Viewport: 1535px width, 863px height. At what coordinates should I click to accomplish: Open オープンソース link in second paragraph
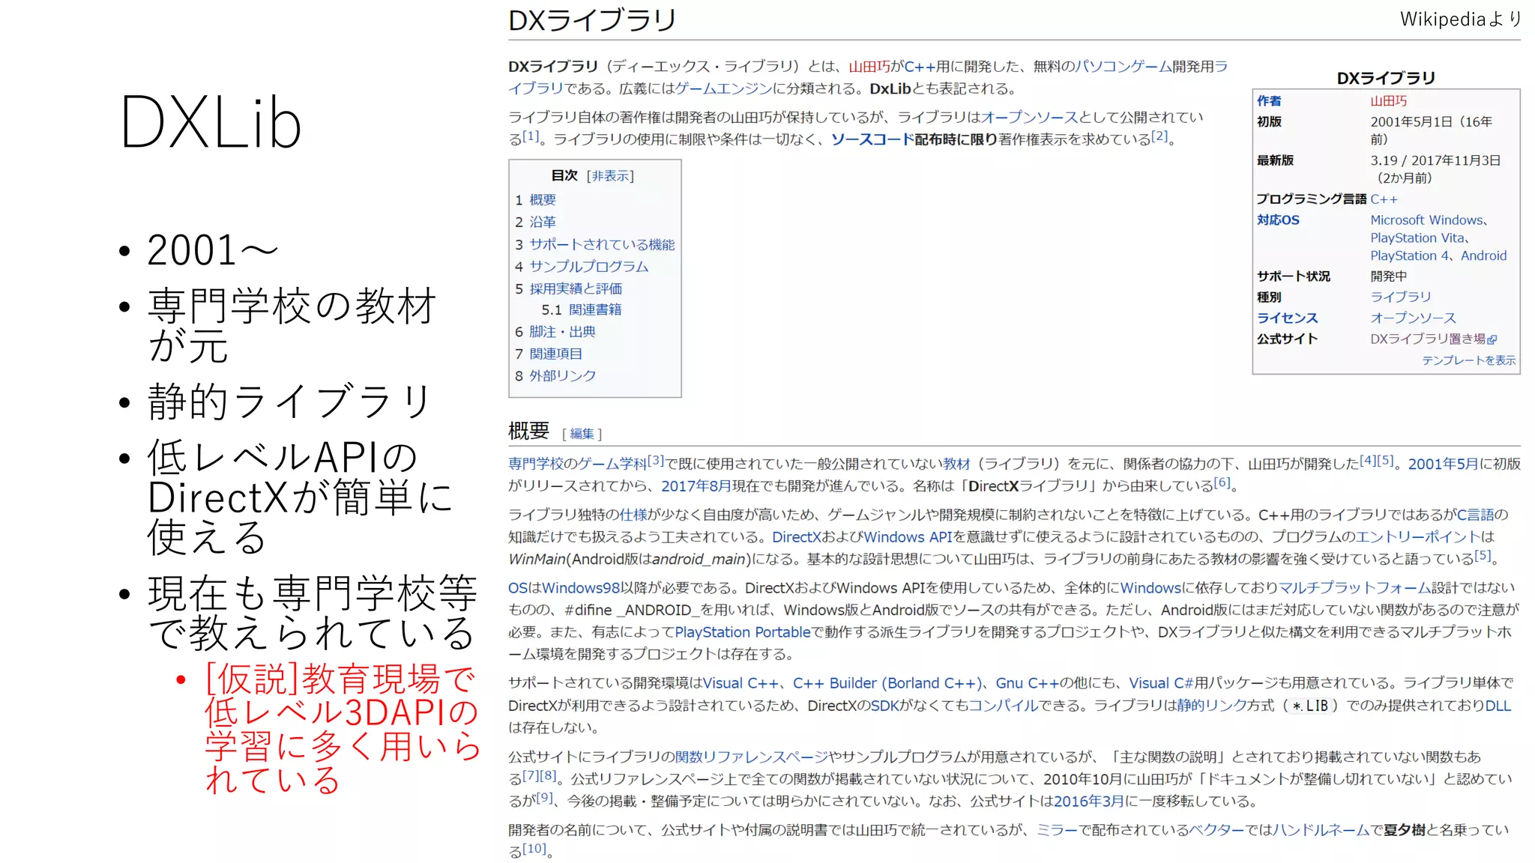[x=1029, y=117]
